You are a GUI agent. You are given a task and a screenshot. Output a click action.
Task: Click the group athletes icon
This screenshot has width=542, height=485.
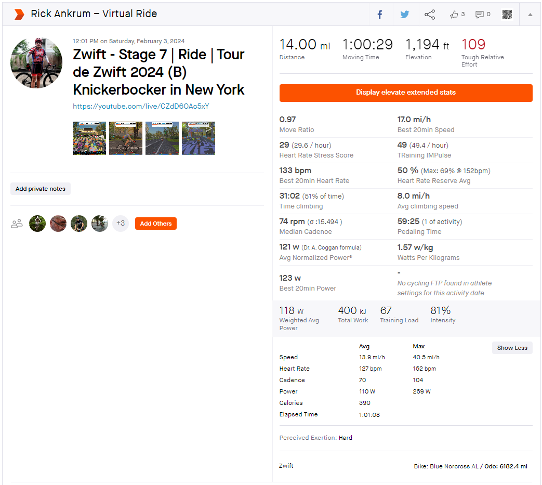pyautogui.click(x=17, y=224)
